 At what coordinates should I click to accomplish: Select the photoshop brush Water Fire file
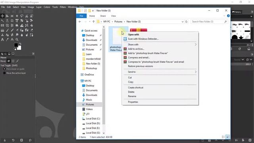point(115,39)
